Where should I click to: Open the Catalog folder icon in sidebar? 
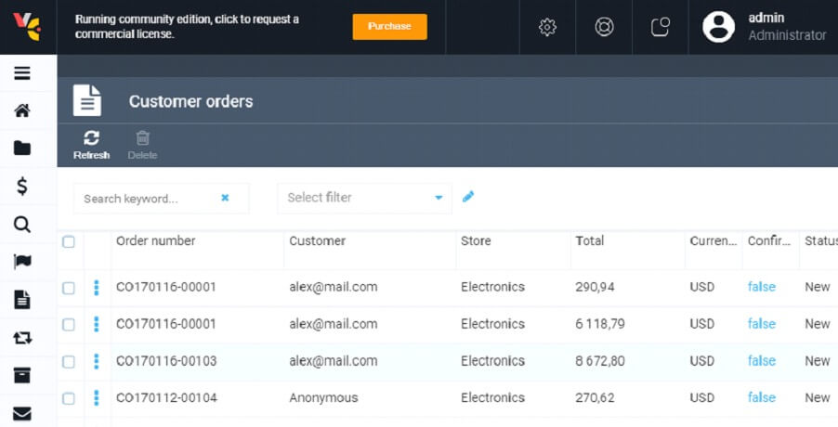(22, 149)
